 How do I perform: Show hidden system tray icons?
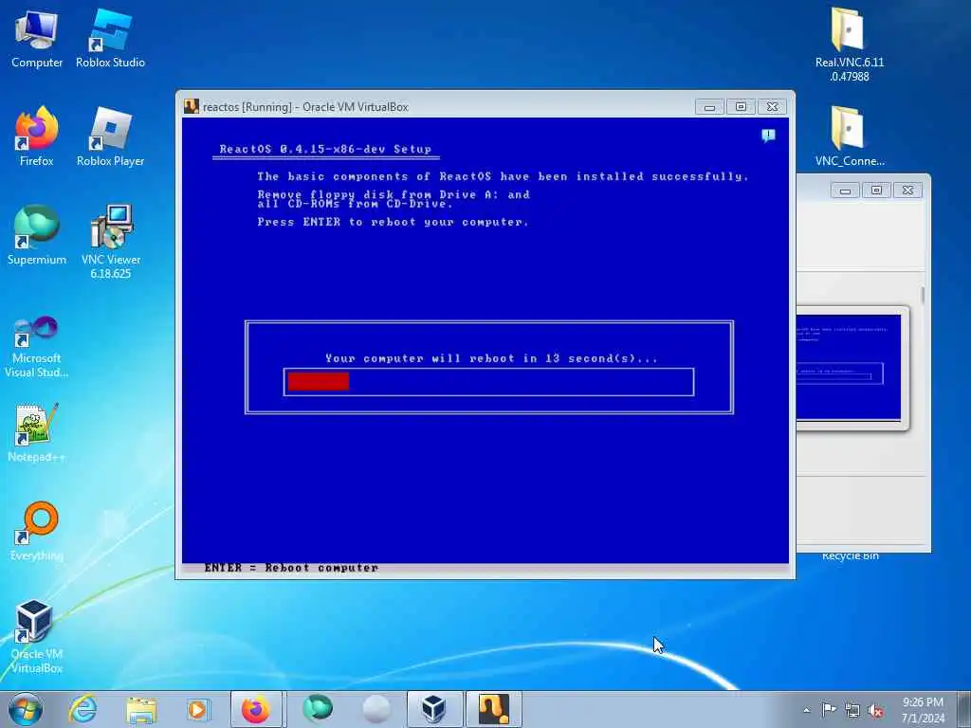(806, 710)
